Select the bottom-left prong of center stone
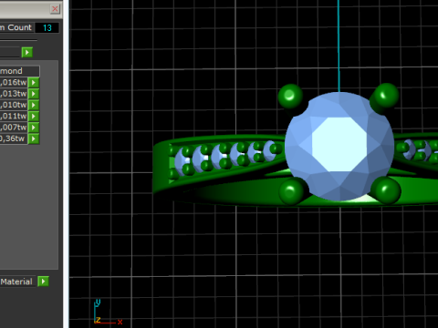 click(x=291, y=191)
